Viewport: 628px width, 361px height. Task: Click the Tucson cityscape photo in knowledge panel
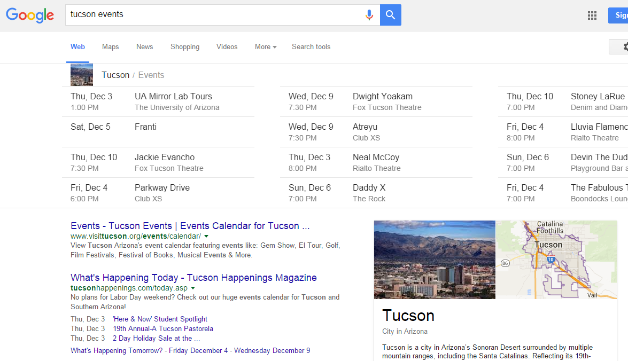coord(435,260)
